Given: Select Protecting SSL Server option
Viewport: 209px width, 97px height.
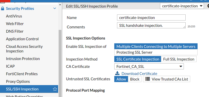Looking at the screenshot, I should pos(156,52).
